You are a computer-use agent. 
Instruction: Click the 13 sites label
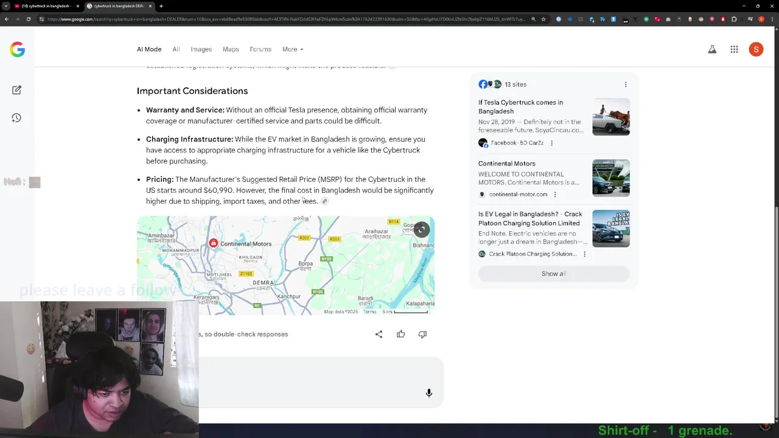click(515, 85)
